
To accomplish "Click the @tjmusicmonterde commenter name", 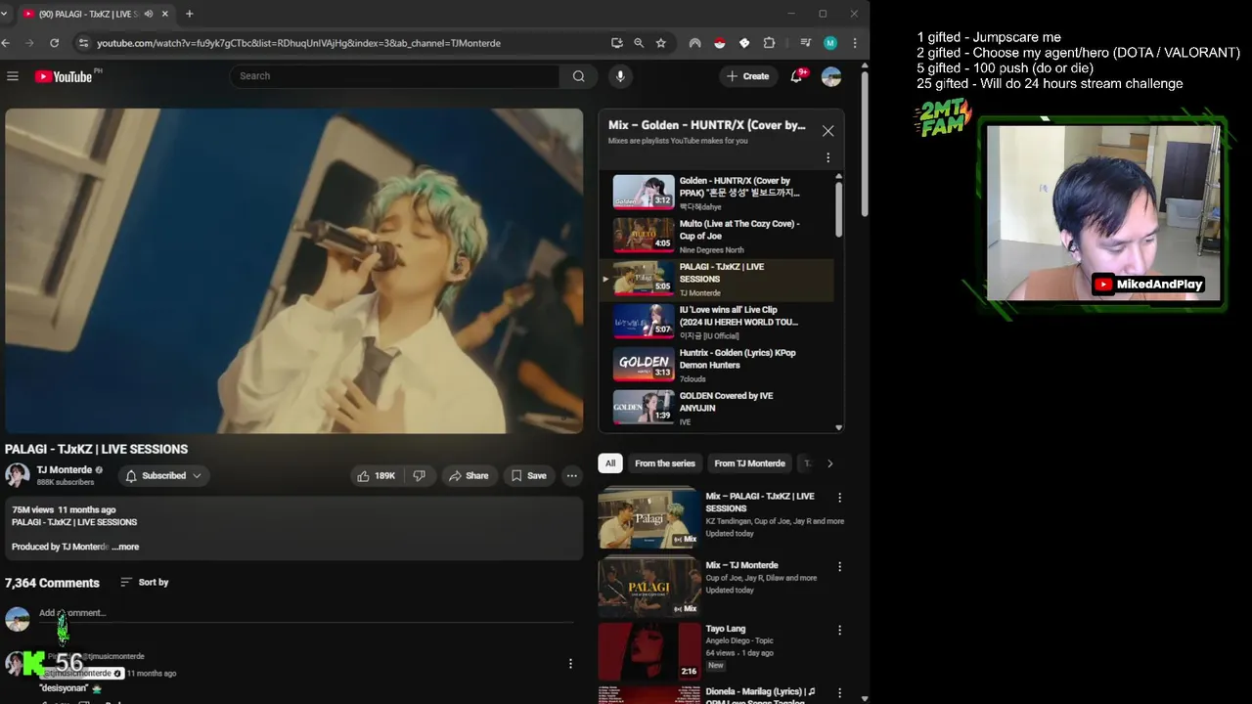I will [84, 674].
